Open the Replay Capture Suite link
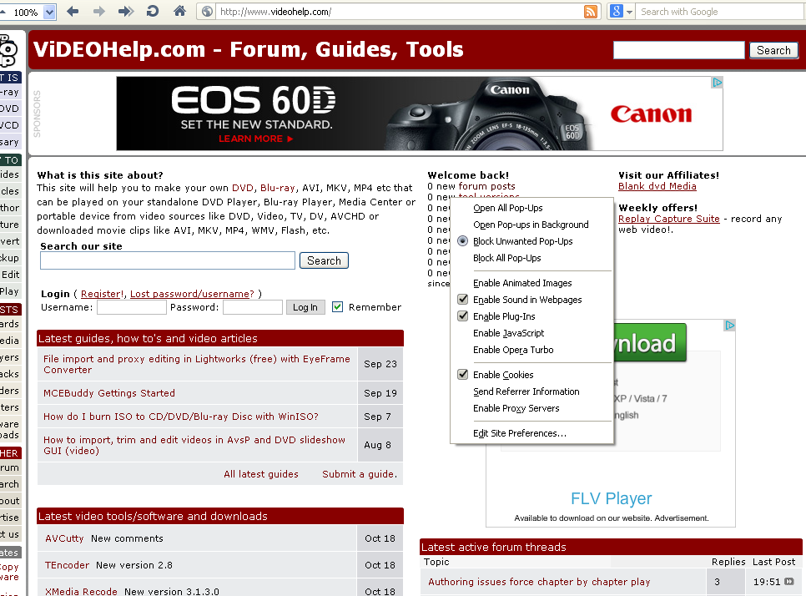This screenshot has width=806, height=596. 669,219
